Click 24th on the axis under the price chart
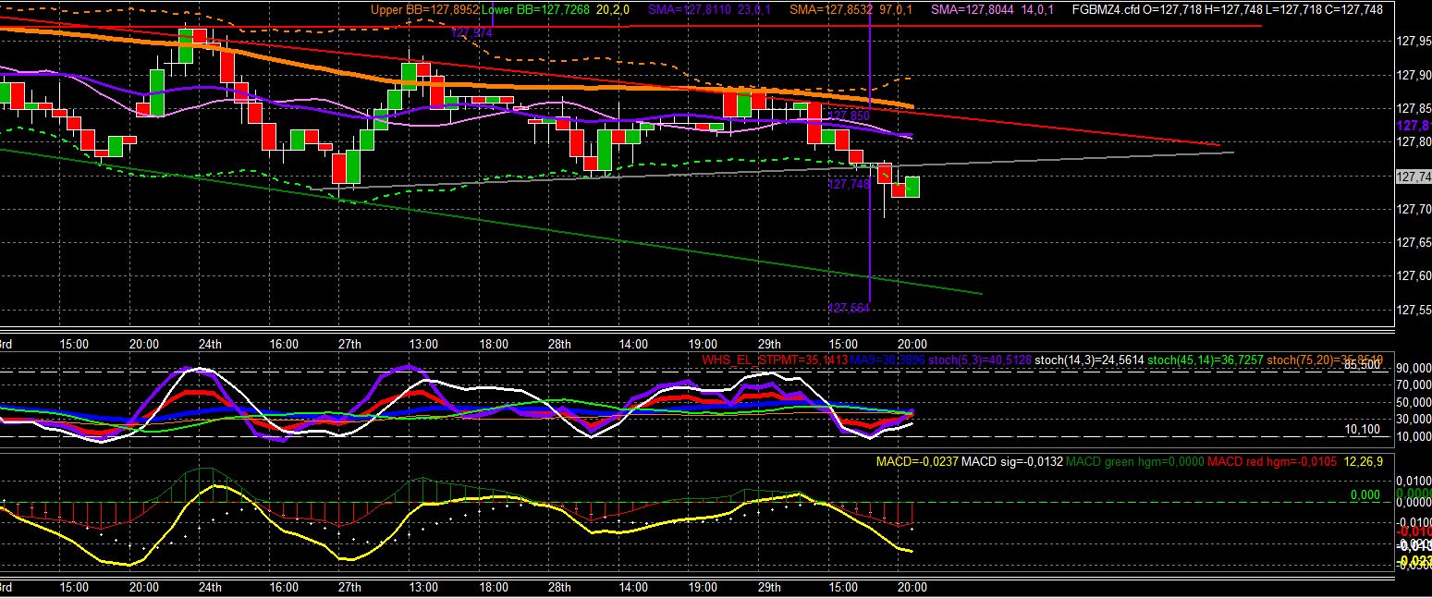 (x=210, y=344)
